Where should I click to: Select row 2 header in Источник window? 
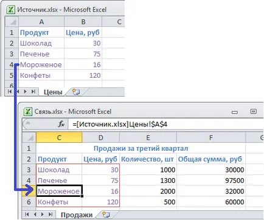[12, 43]
